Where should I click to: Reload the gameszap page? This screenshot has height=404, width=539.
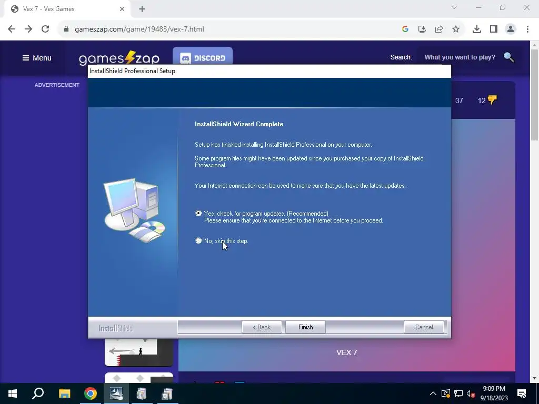point(45,29)
